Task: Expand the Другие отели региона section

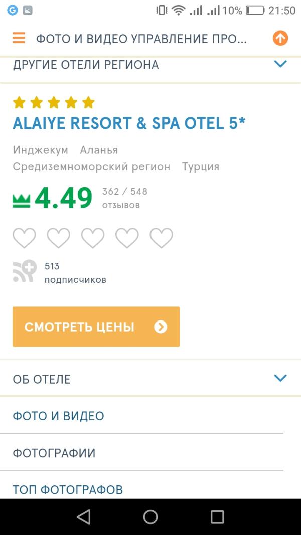Action: click(x=150, y=65)
